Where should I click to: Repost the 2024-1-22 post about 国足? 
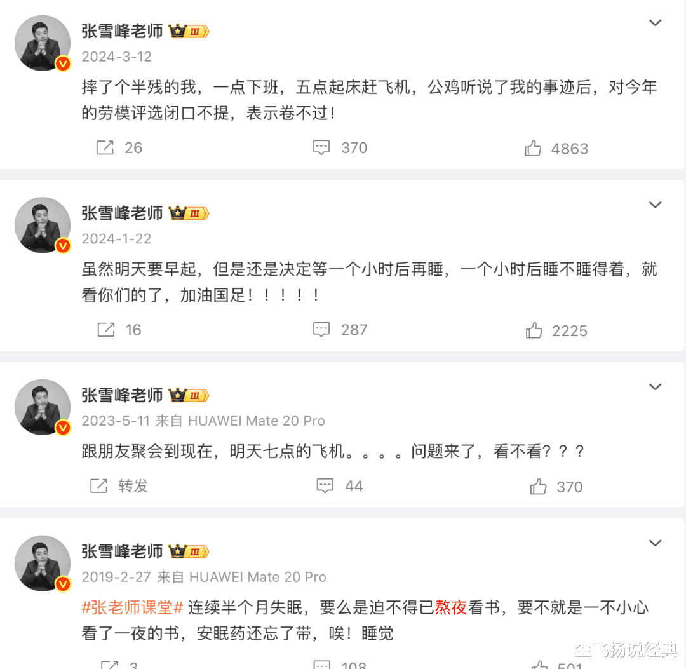pyautogui.click(x=105, y=330)
